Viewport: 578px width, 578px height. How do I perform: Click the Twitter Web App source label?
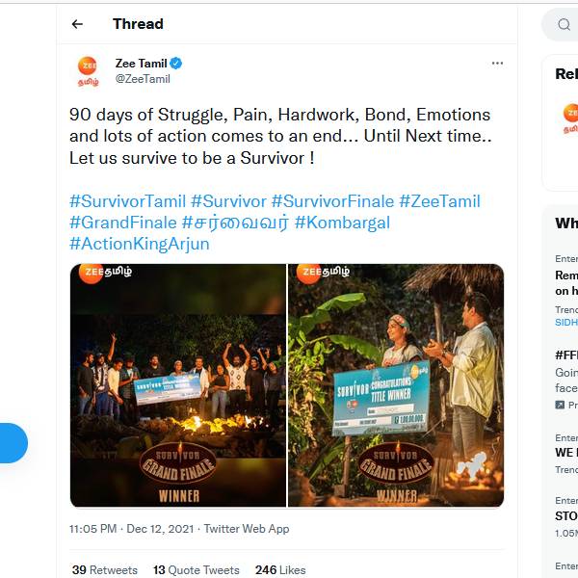[246, 529]
